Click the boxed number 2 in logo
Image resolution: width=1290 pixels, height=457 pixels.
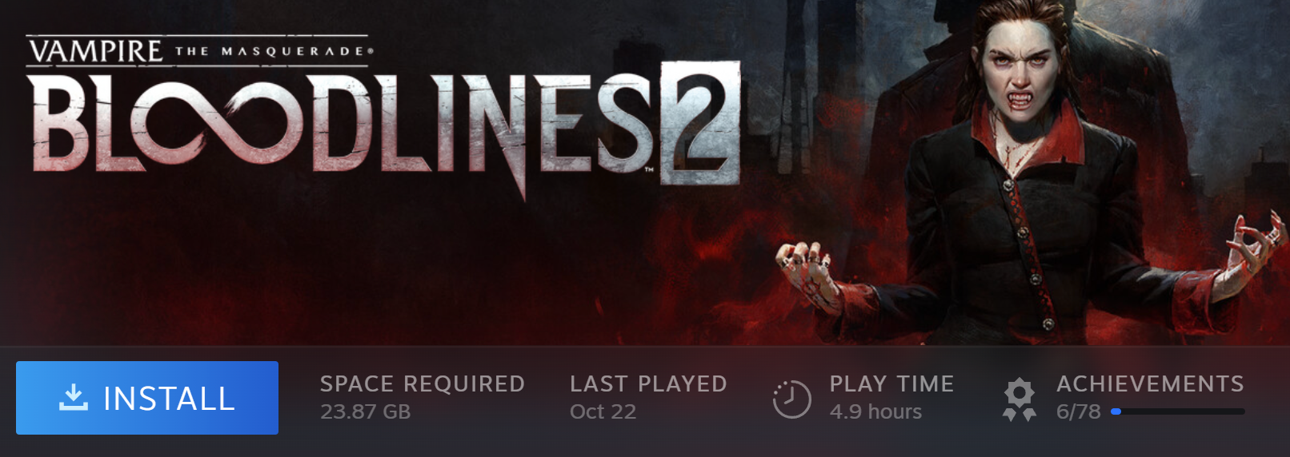coord(700,124)
